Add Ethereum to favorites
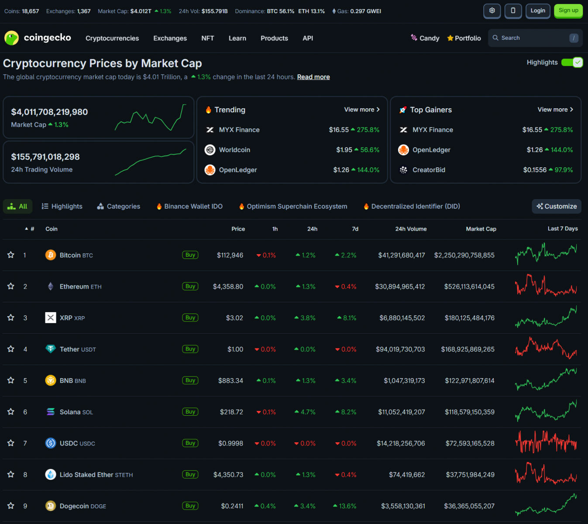The image size is (588, 524). (10, 286)
